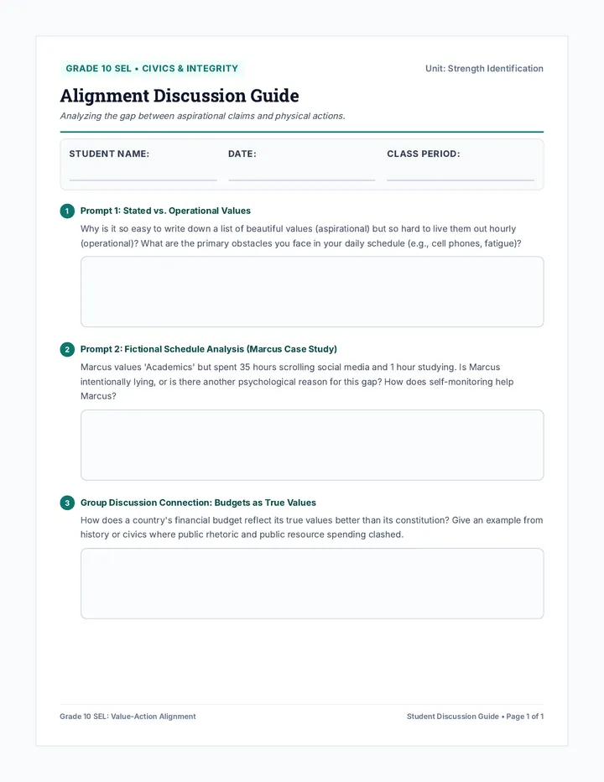
Task: Click the Budgets as True Values answer box
Action: pyautogui.click(x=312, y=583)
